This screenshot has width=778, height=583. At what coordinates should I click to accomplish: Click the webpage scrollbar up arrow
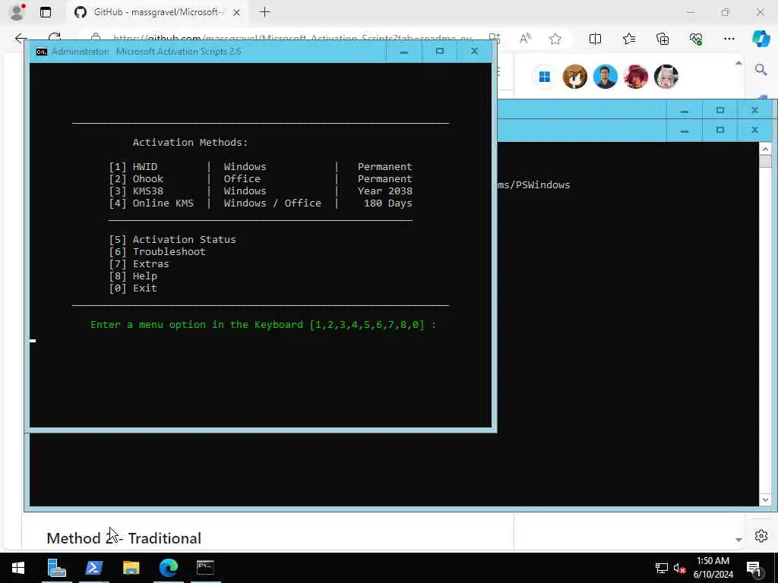[x=738, y=63]
